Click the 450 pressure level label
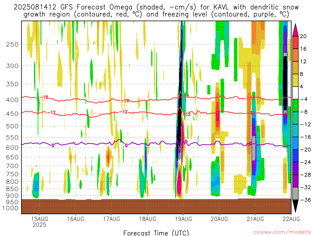 (12, 114)
